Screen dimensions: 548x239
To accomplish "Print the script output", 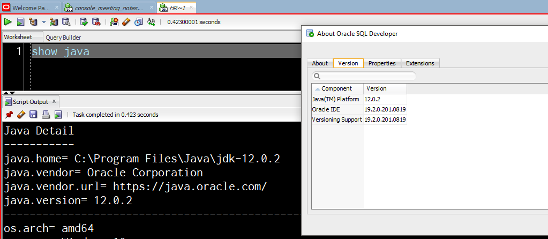I will 46,114.
